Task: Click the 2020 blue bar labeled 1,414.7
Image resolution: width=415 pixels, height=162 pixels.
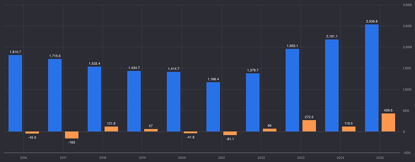Action: [x=174, y=102]
